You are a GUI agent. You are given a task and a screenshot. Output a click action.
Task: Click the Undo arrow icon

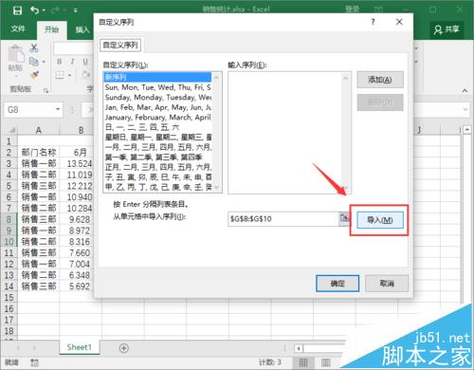pos(34,10)
